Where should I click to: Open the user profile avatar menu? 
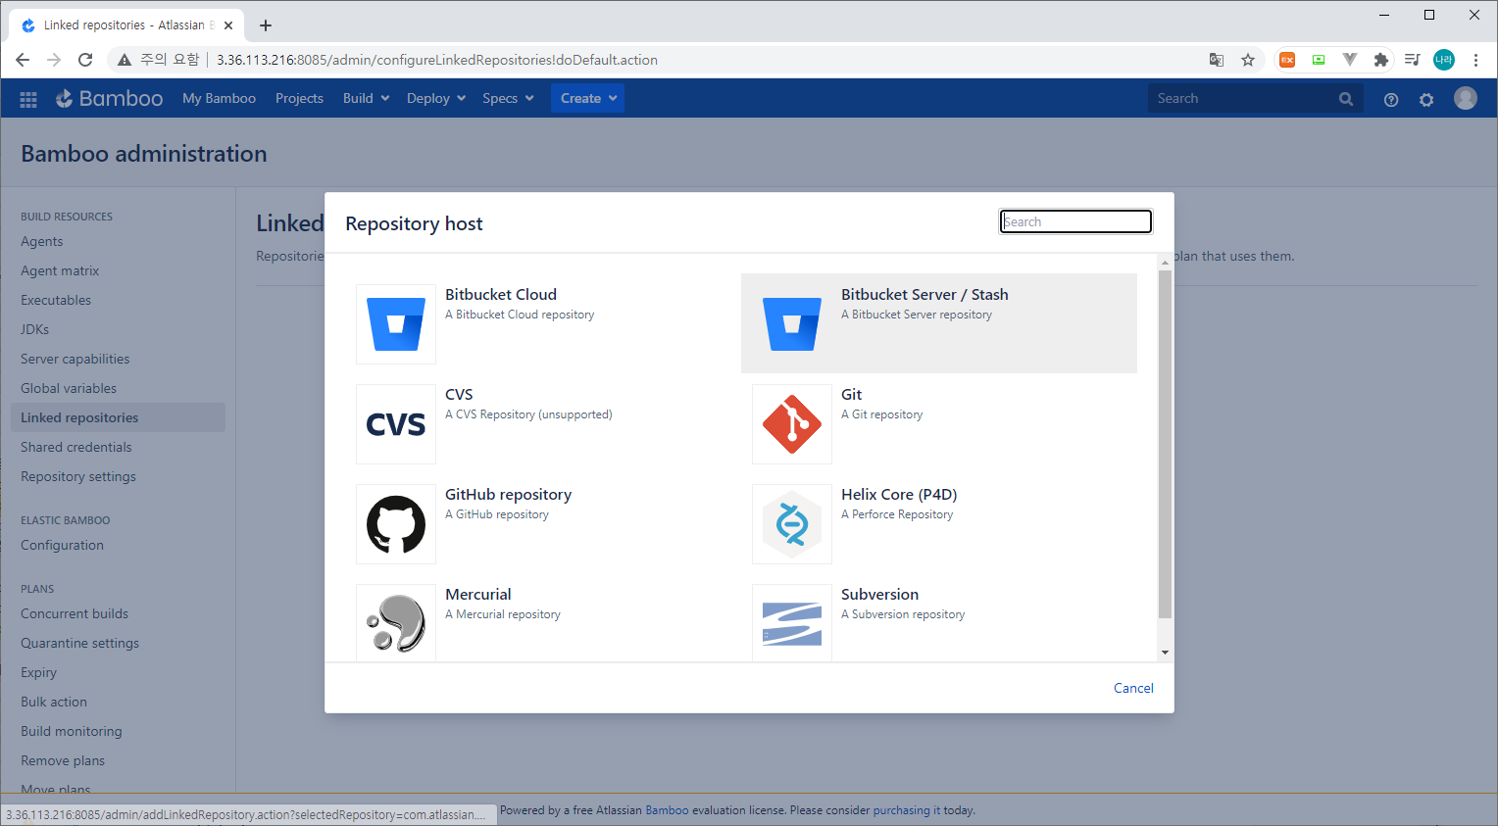coord(1466,98)
